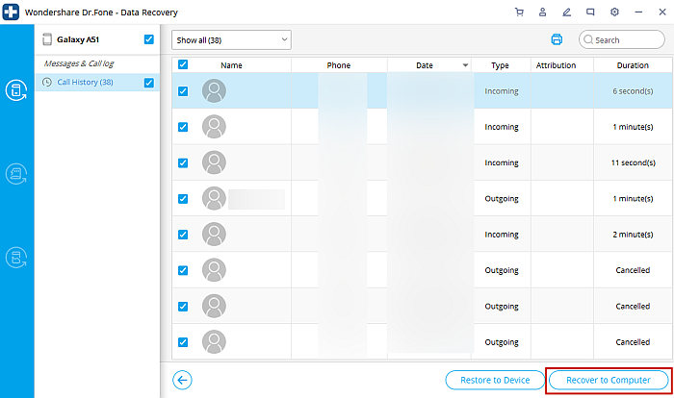
Task: Click the search magnifier icon
Action: point(588,39)
